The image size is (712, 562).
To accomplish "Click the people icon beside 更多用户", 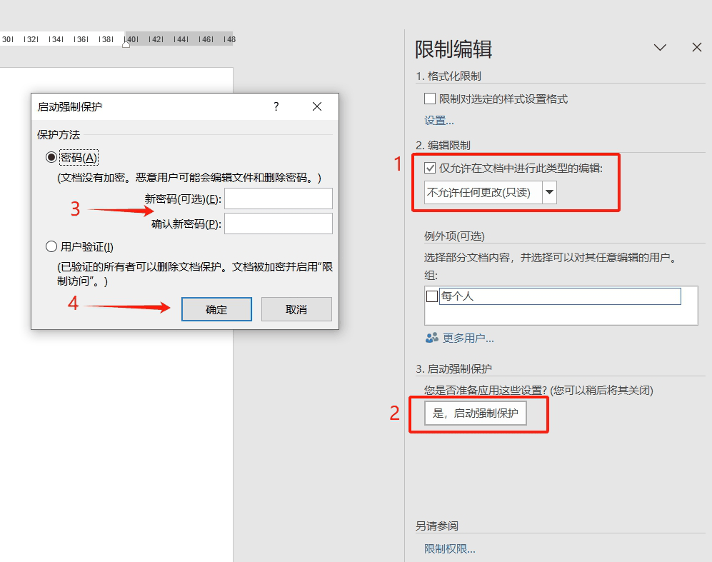I will point(431,338).
